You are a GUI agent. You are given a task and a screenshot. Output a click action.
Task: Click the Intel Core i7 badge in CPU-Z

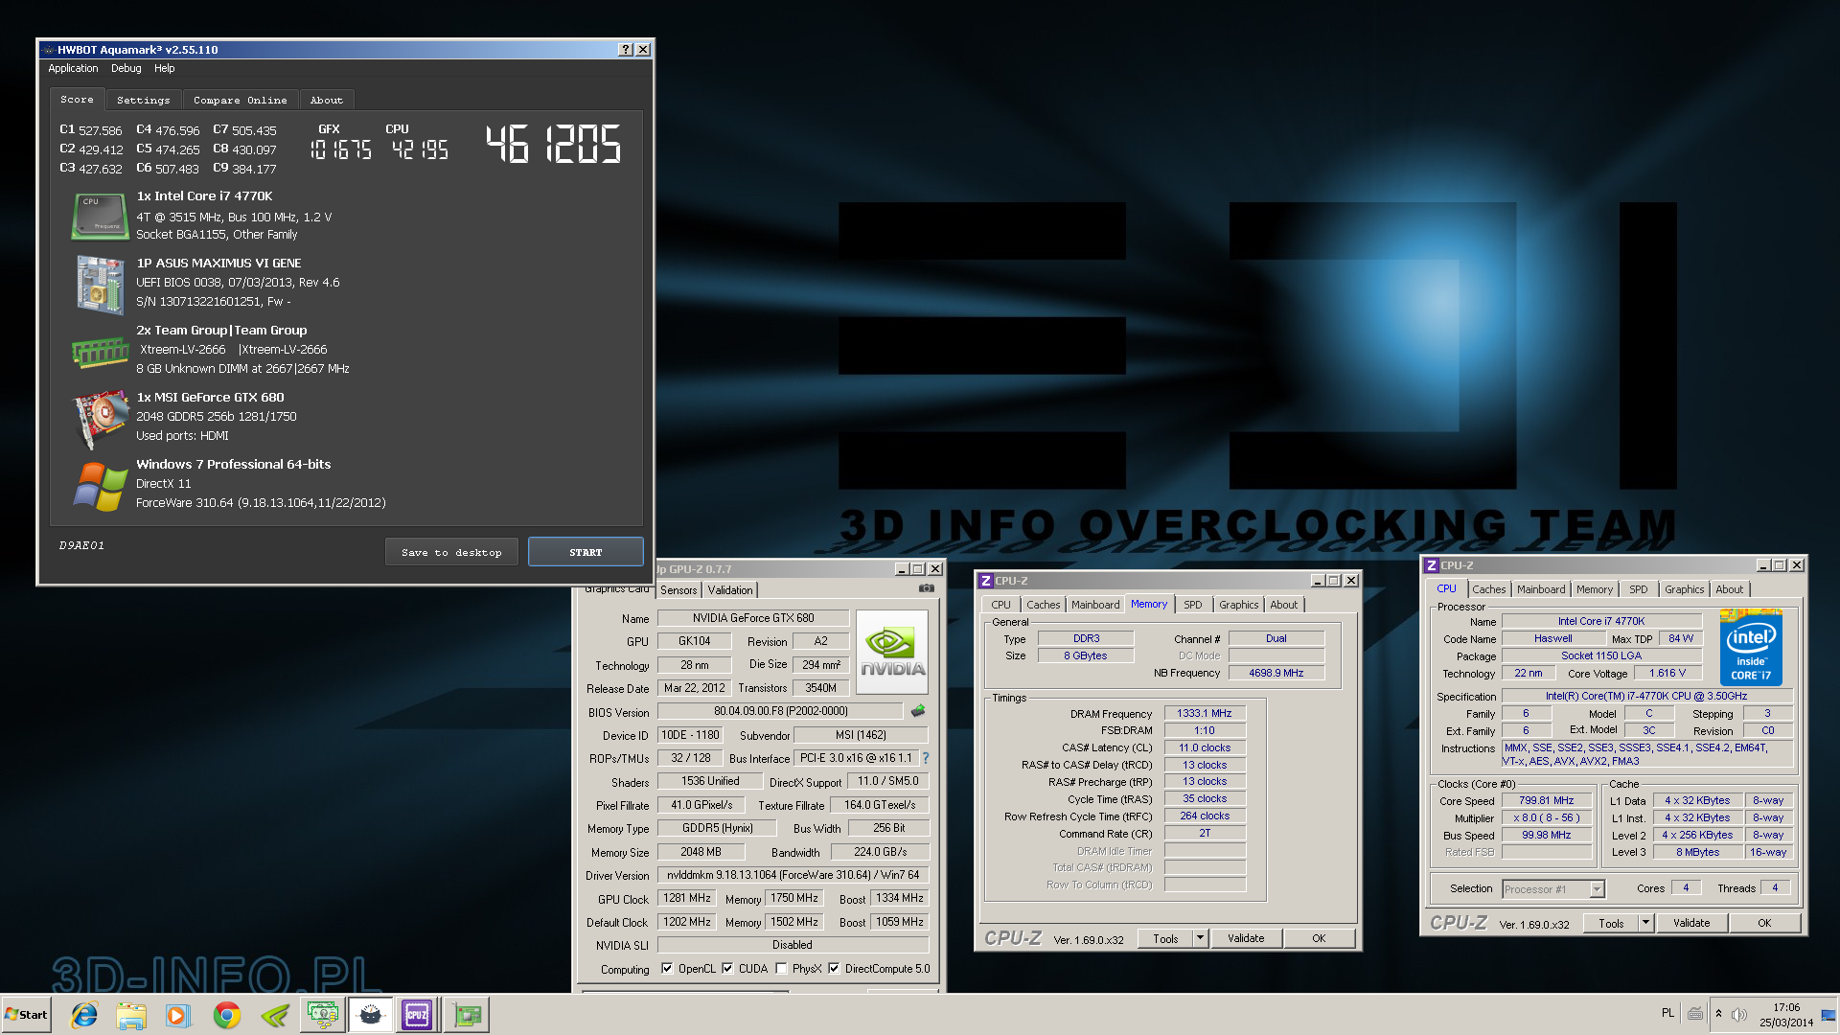1751,647
